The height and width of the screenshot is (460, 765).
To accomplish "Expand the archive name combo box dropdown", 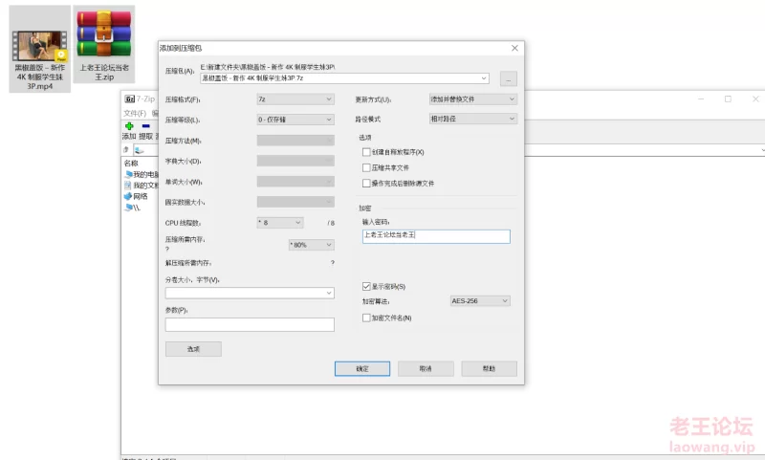I will coord(484,78).
